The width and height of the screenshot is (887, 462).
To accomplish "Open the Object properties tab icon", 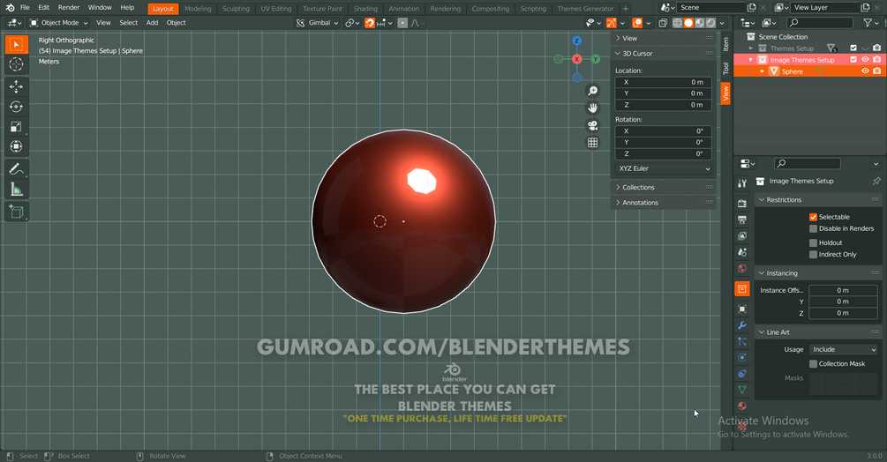I will [x=742, y=309].
